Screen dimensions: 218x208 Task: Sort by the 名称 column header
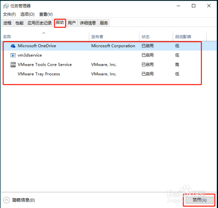7,37
